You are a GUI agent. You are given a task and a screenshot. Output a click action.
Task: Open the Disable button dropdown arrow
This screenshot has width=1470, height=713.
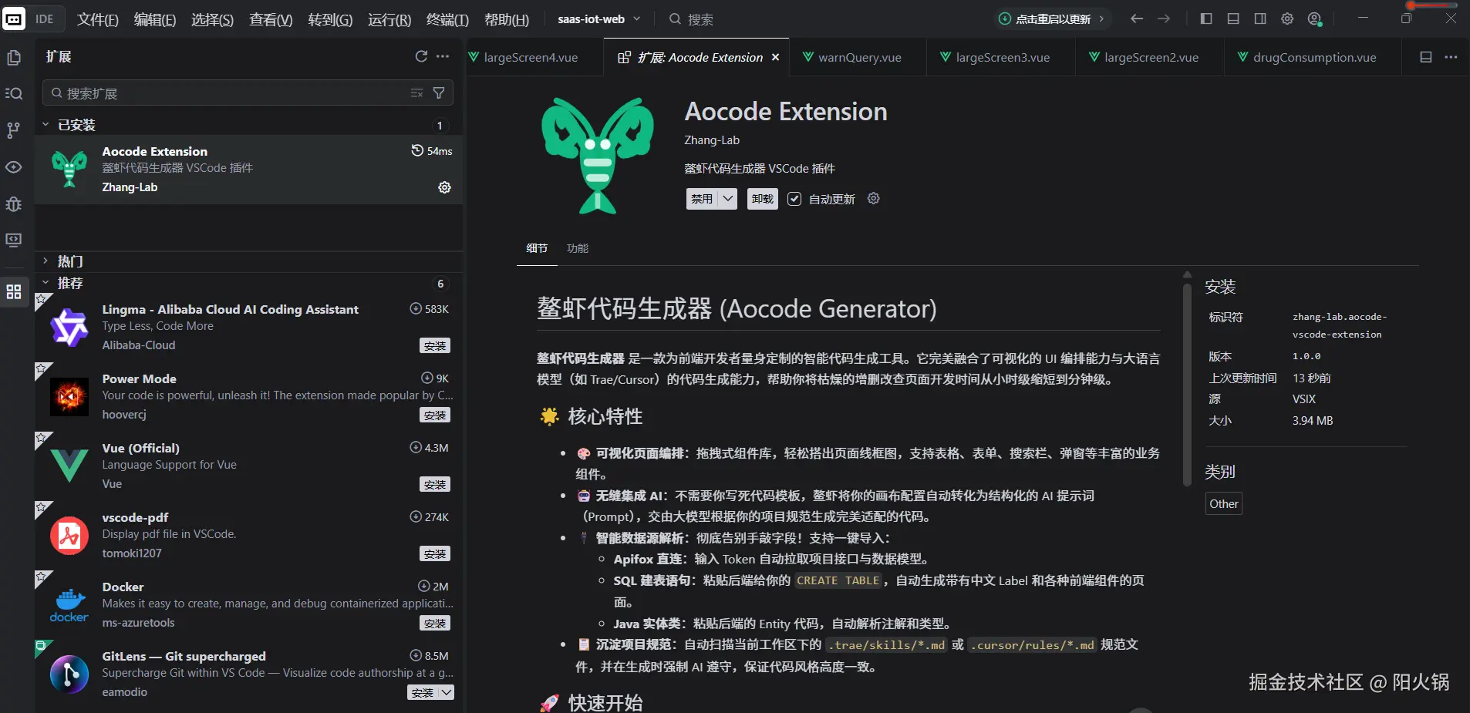point(727,199)
